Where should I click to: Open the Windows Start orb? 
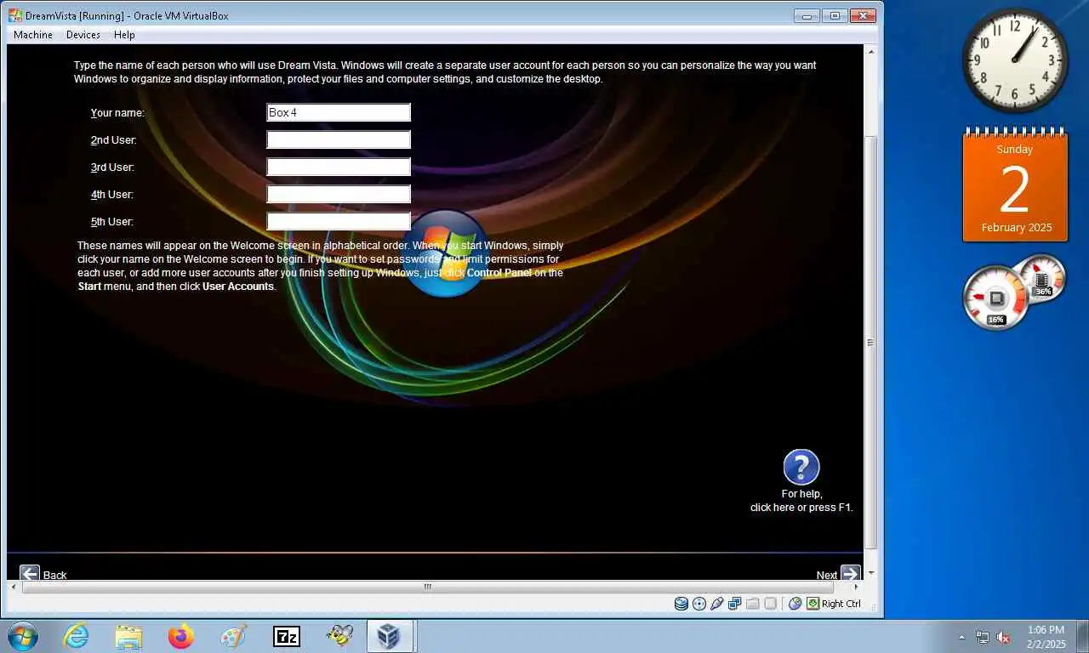coord(22,636)
